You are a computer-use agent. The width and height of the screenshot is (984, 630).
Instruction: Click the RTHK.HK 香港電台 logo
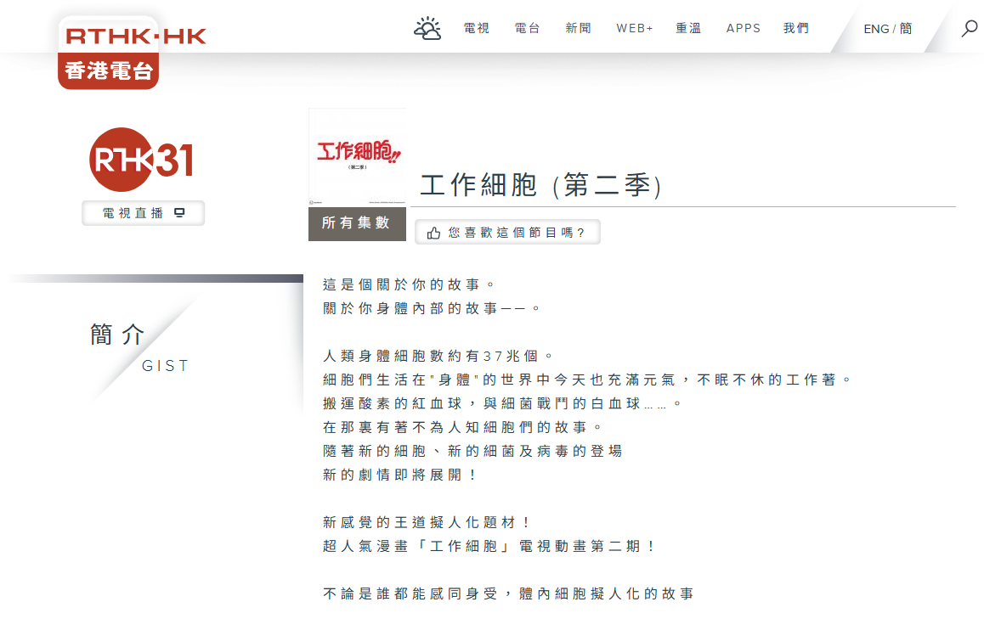coord(109,53)
